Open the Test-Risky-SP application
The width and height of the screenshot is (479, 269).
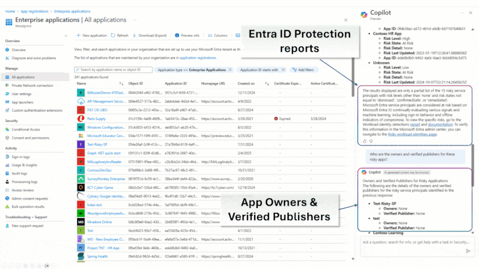pyautogui.click(x=97, y=144)
